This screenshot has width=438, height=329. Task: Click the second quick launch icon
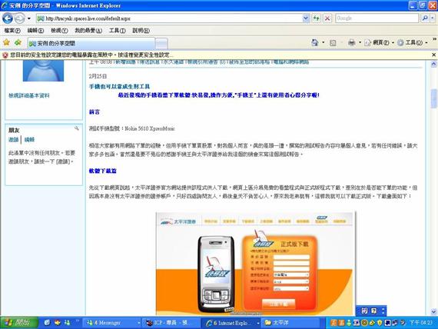[58, 323]
